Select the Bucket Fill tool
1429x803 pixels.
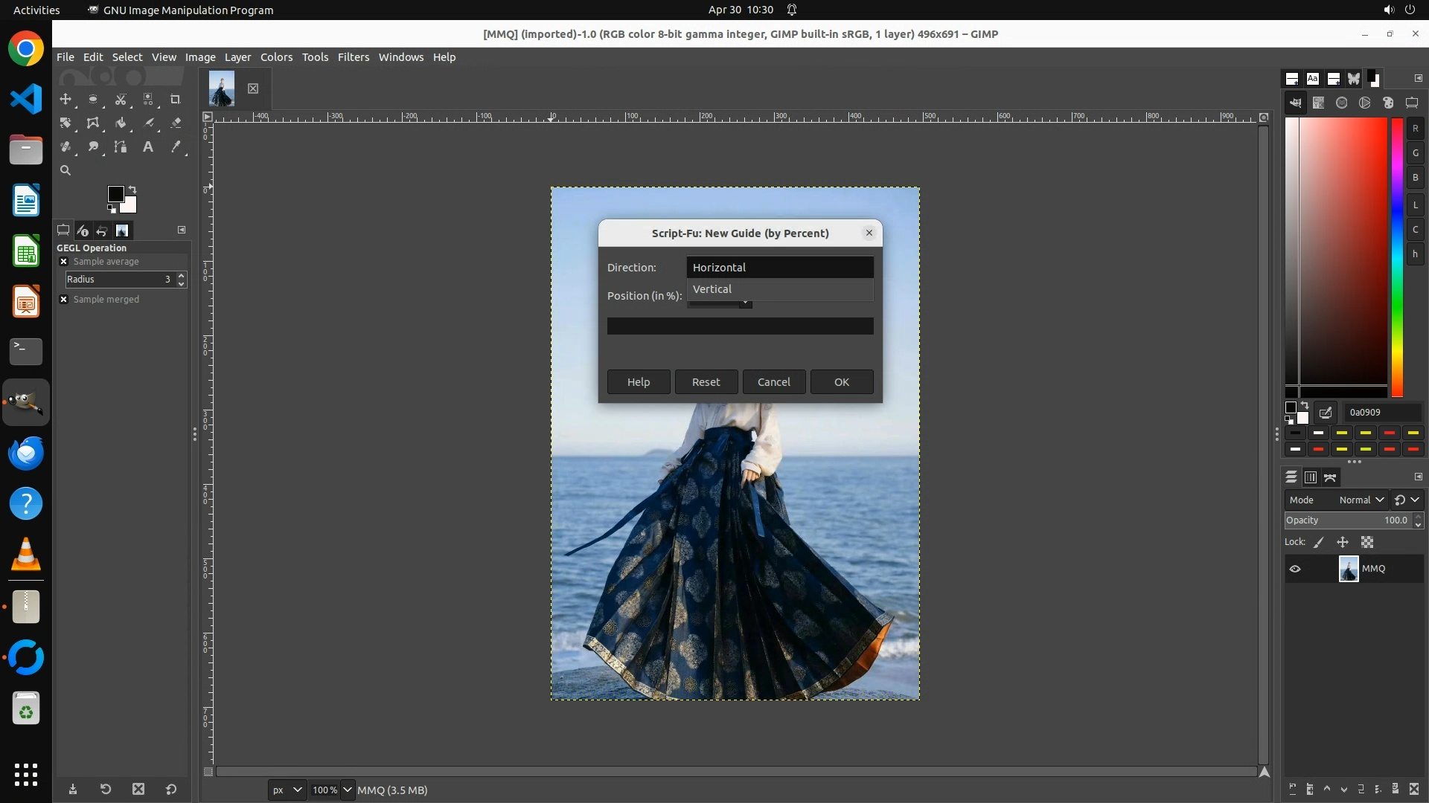coord(121,123)
